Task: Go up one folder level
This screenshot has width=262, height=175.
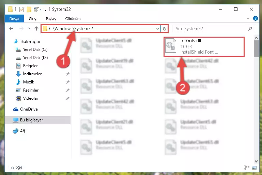Action: tap(36, 28)
